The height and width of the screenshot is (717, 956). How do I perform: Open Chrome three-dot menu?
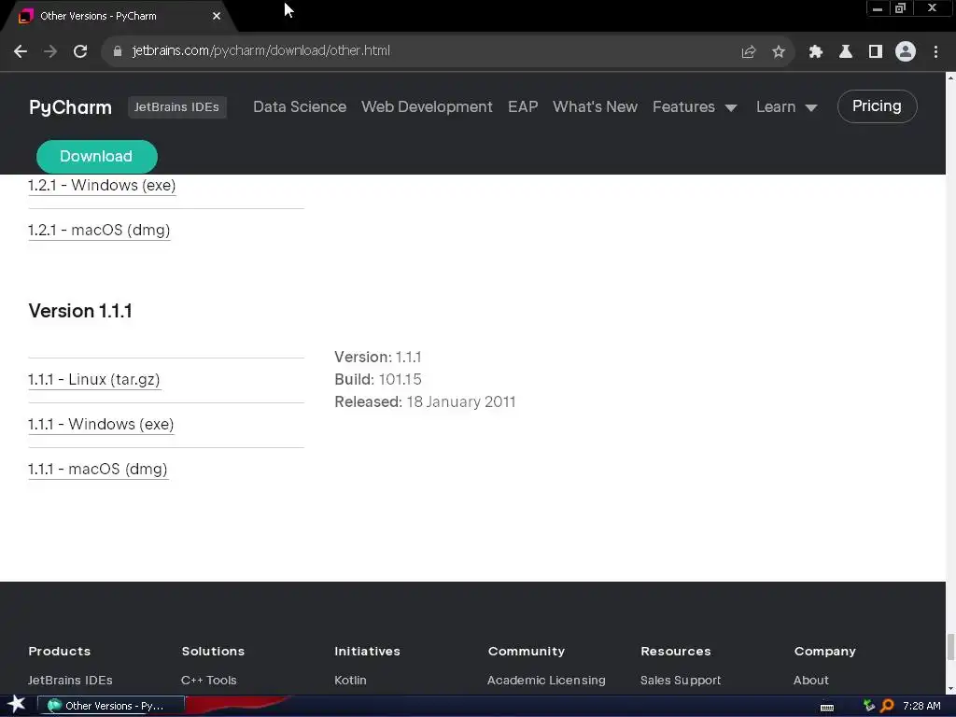tap(935, 52)
